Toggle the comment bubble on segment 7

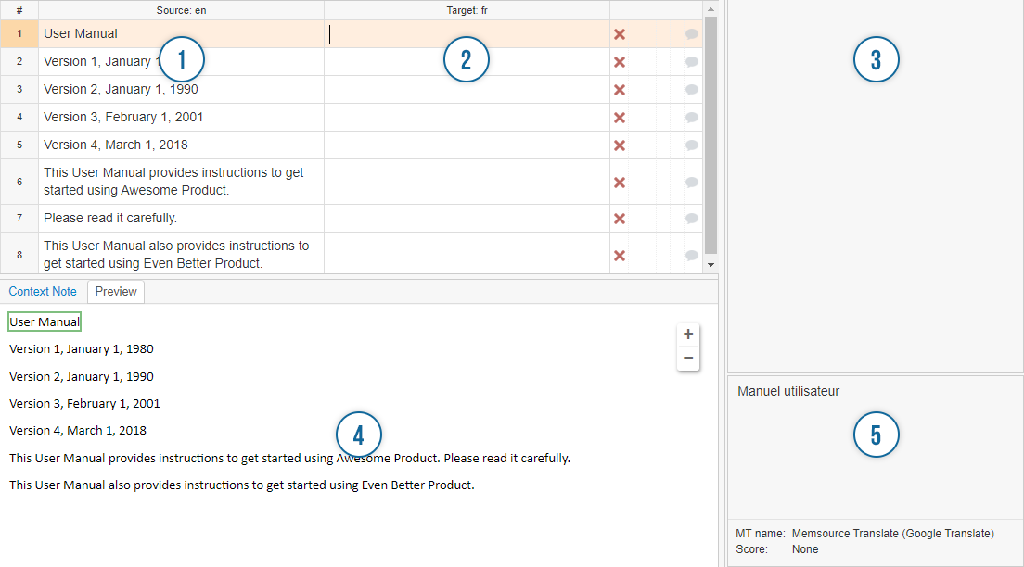[x=691, y=218]
